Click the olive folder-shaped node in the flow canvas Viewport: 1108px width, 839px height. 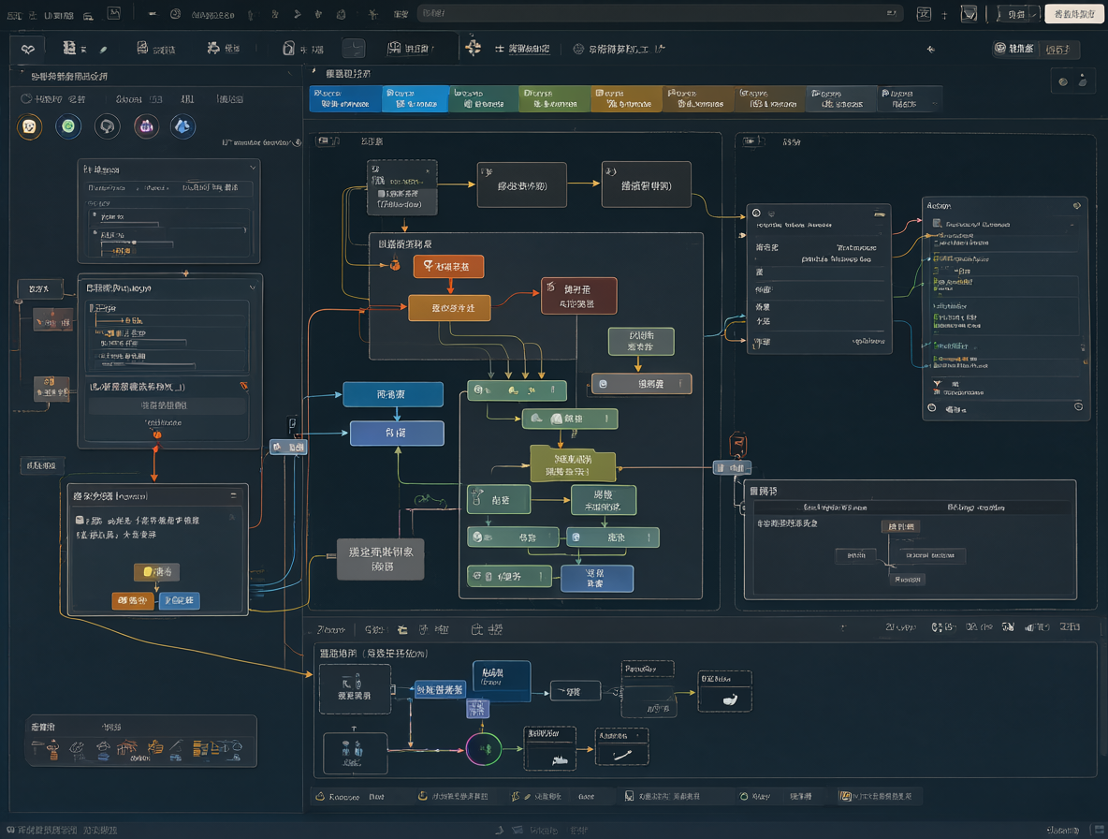pyautogui.click(x=573, y=464)
